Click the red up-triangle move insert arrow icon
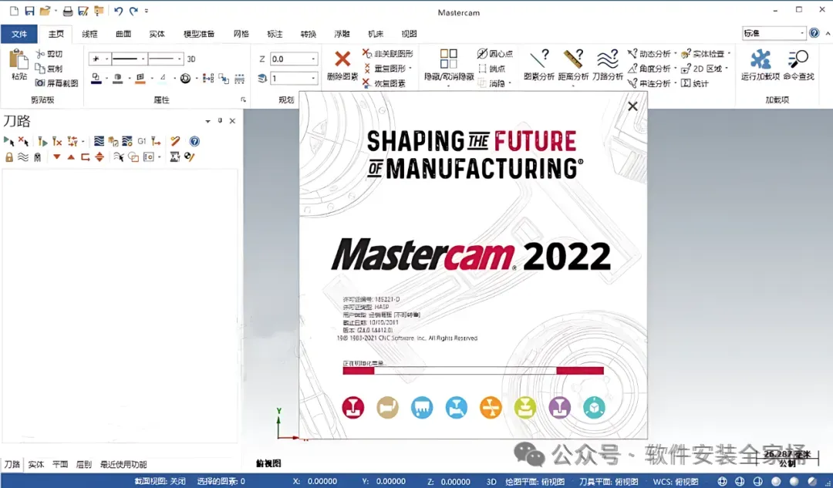The height and width of the screenshot is (488, 833). pos(71,156)
